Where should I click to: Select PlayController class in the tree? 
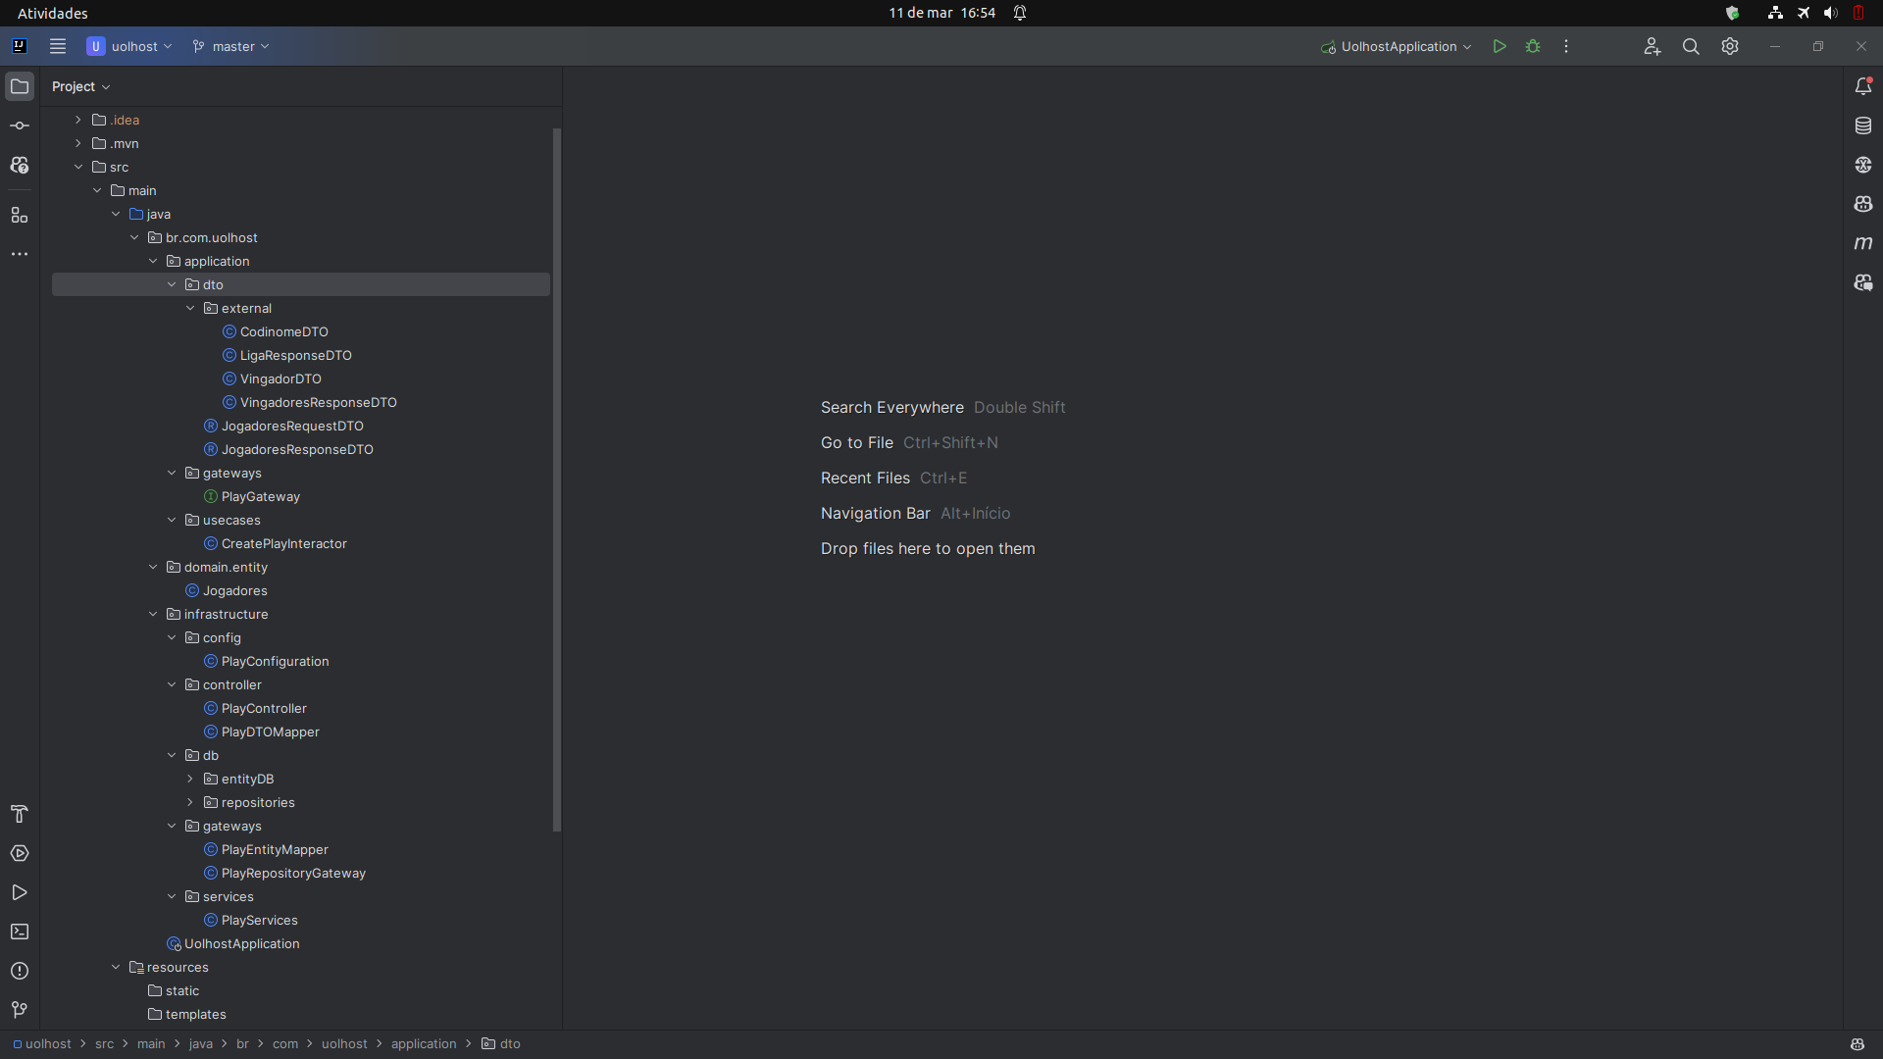point(263,708)
